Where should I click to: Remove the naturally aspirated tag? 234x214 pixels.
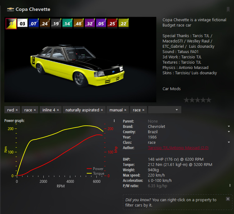click(102, 110)
